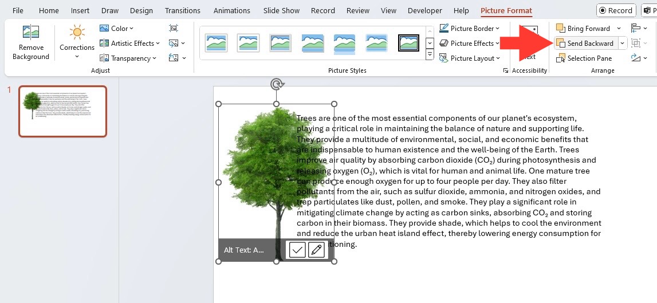Open the Change Picture dropdown arrow

pos(184,43)
